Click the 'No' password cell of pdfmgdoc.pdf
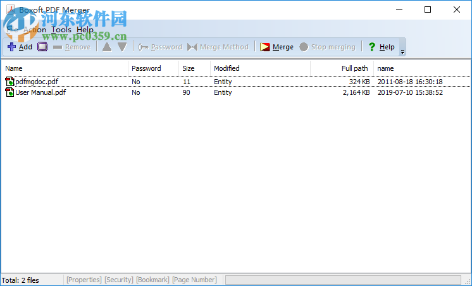Screen dimensions: 472x286 (x=136, y=82)
